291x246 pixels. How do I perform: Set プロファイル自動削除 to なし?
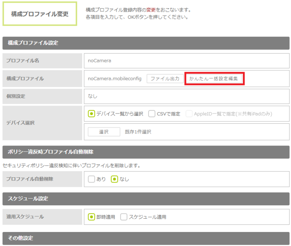tap(114, 179)
